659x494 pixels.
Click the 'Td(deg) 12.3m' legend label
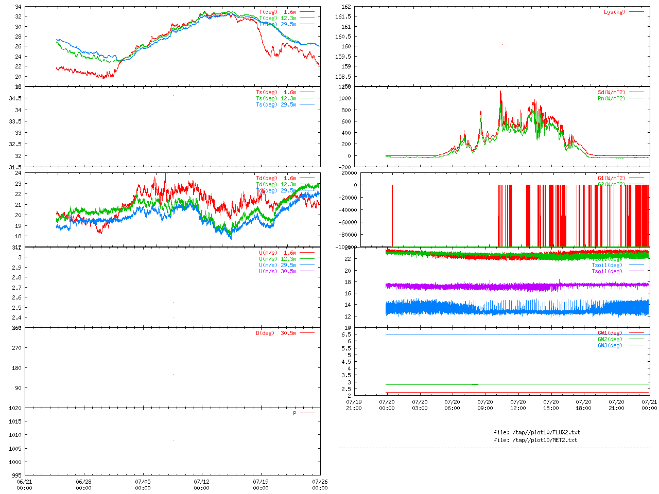pyautogui.click(x=276, y=184)
